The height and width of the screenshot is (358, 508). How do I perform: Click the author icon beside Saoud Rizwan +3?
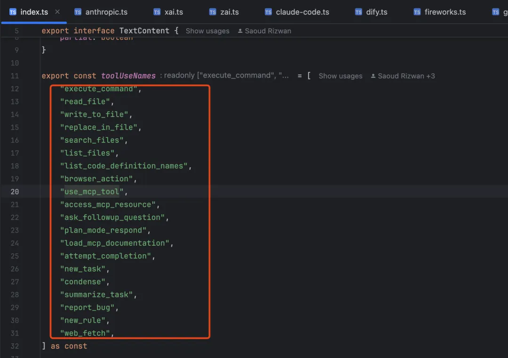coord(373,76)
